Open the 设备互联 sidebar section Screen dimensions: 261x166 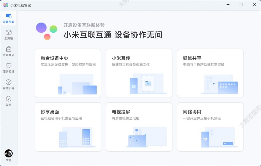pos(9,18)
